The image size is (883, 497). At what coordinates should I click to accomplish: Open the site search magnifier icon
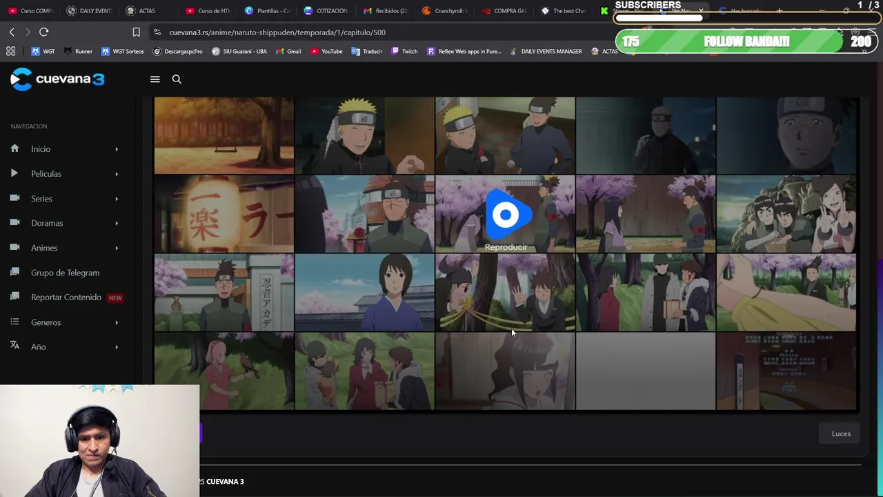pyautogui.click(x=177, y=79)
